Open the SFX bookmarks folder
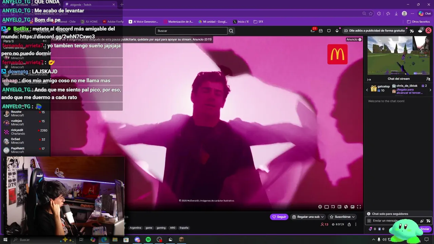The height and width of the screenshot is (244, 434). click(x=258, y=22)
